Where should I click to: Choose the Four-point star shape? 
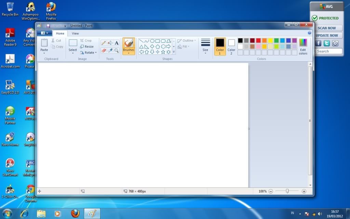click(x=158, y=52)
